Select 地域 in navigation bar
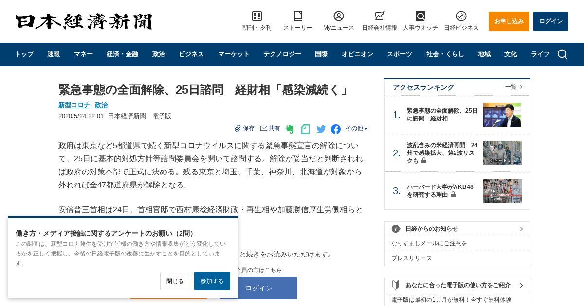Viewport: 584px width, 306px height. 484,54
